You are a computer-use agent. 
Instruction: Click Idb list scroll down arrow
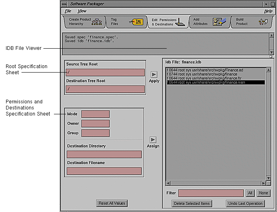268,178
